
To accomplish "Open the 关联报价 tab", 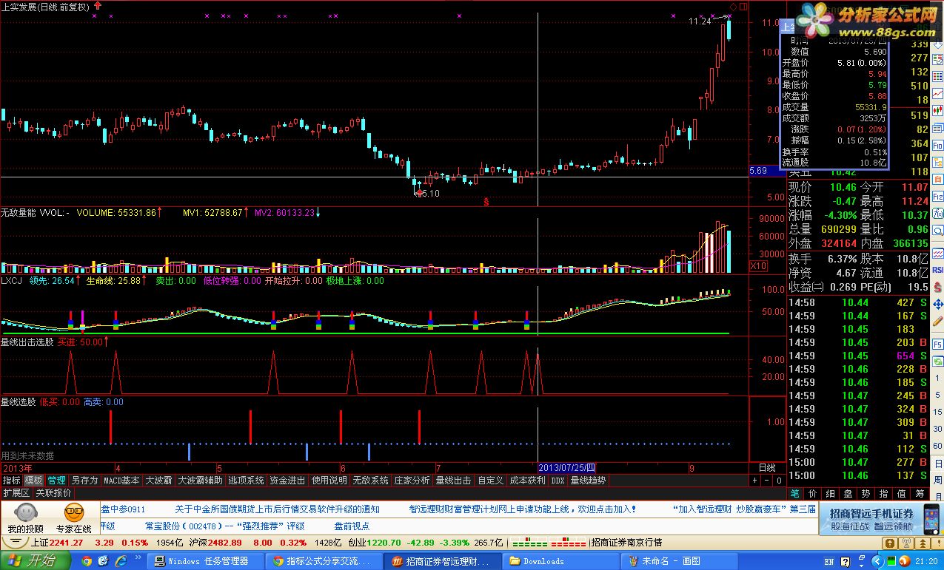I will coord(53,493).
